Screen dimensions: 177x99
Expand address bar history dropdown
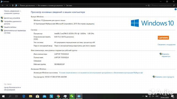point(146,5)
